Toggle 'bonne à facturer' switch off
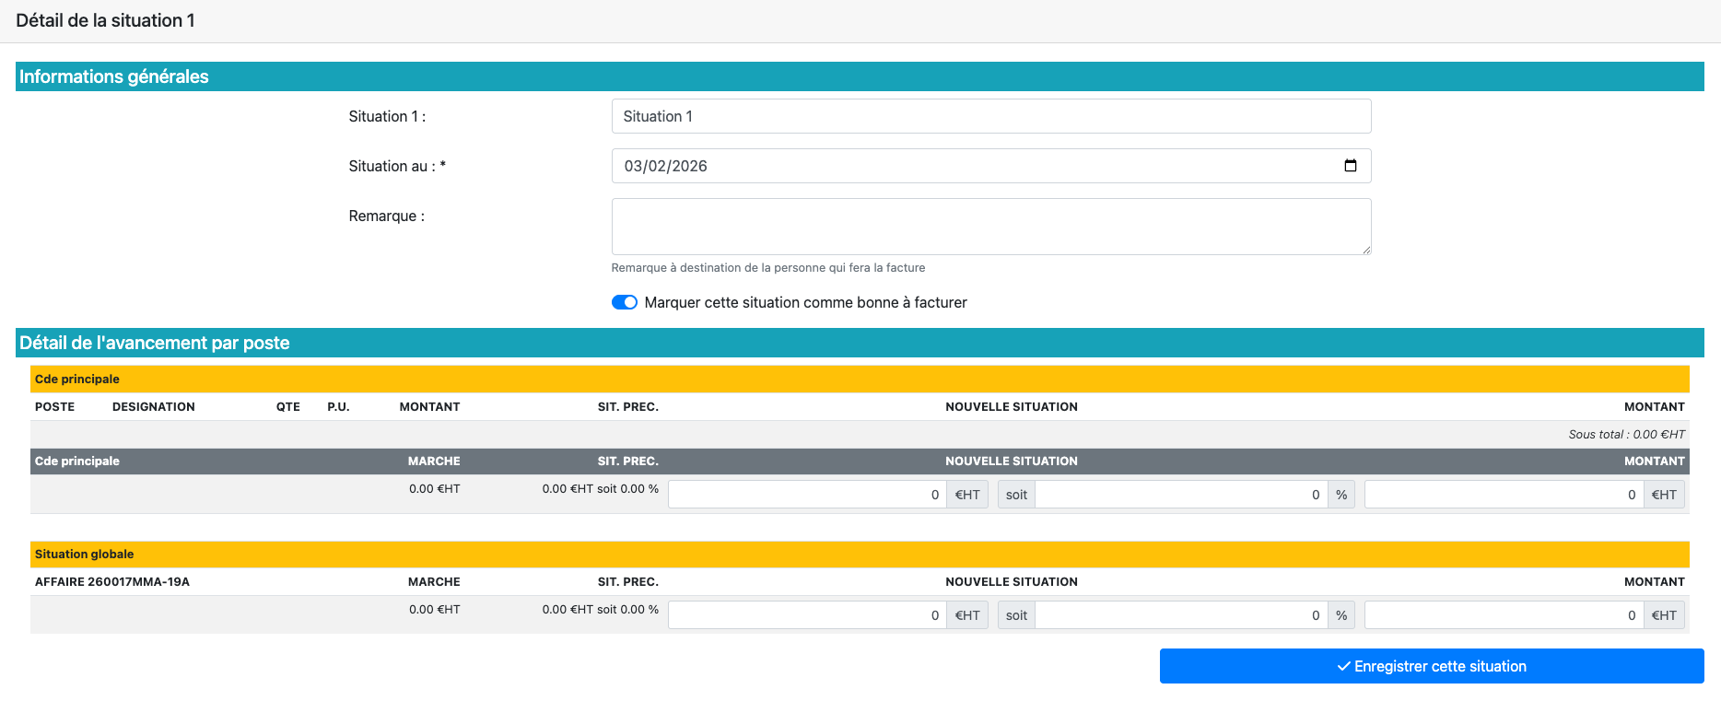Image resolution: width=1721 pixels, height=701 pixels. coord(625,303)
